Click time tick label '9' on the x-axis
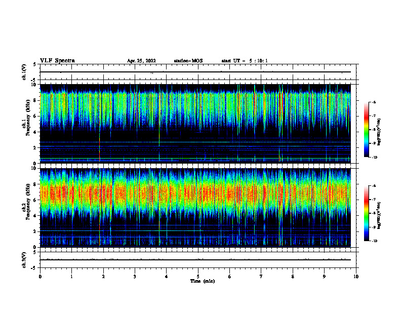This screenshot has width=401, height=310. 324,277
